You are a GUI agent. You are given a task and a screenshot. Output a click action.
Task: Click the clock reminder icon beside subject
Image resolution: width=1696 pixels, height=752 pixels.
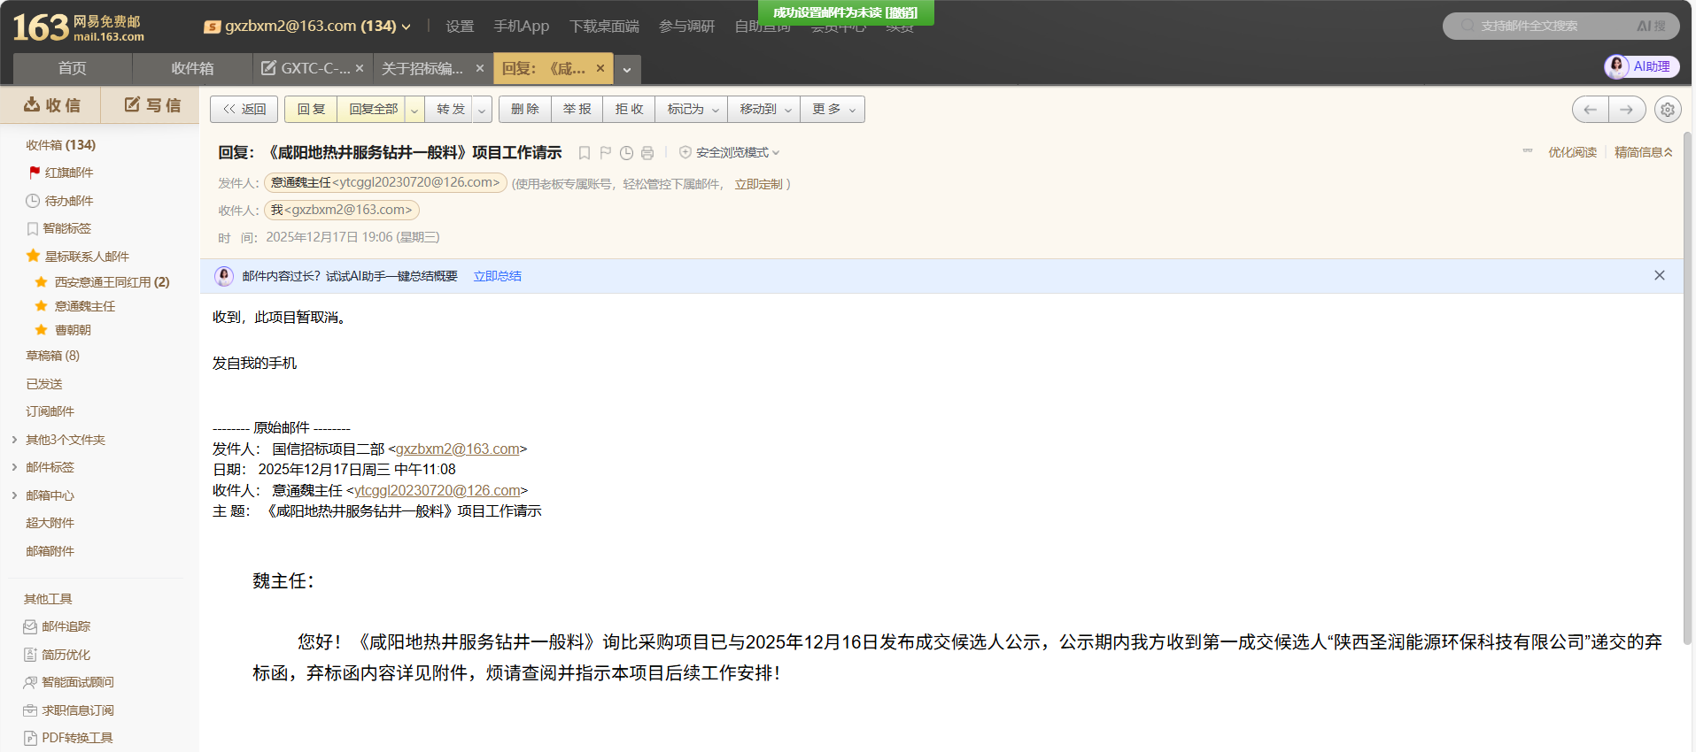(626, 153)
